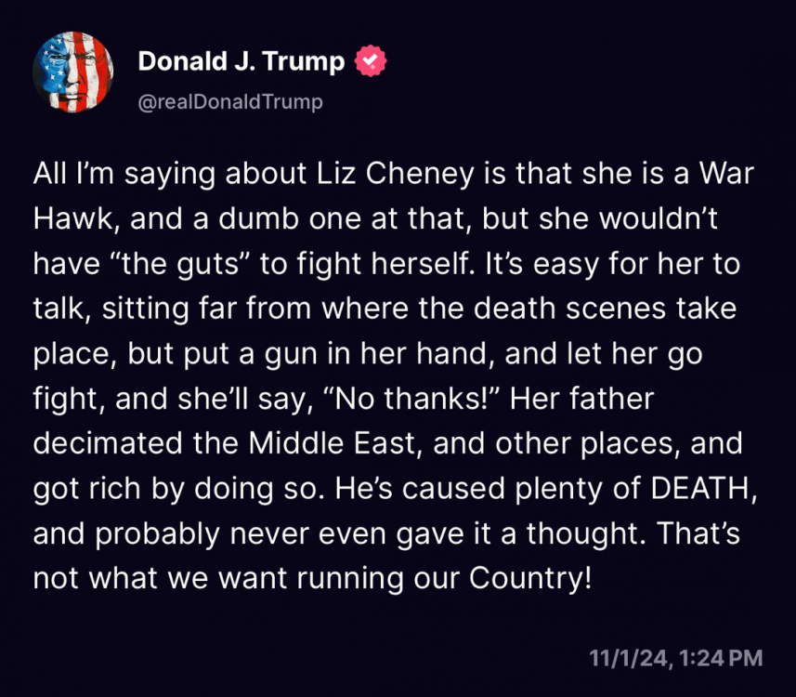This screenshot has height=697, width=796.
Task: Select the word decimated in the post
Action: pos(108,443)
